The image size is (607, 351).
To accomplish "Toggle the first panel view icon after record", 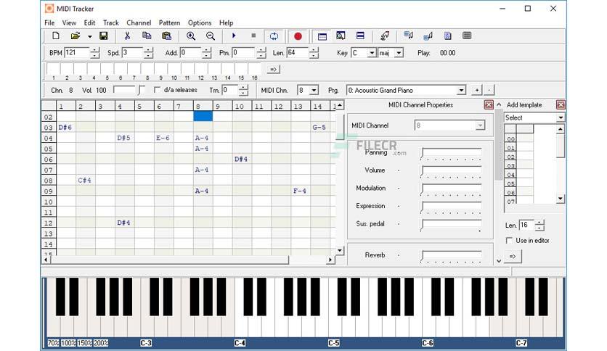I will [x=322, y=36].
